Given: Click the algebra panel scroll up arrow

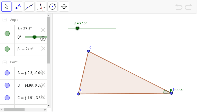Looking at the screenshot, I should coord(49,15).
